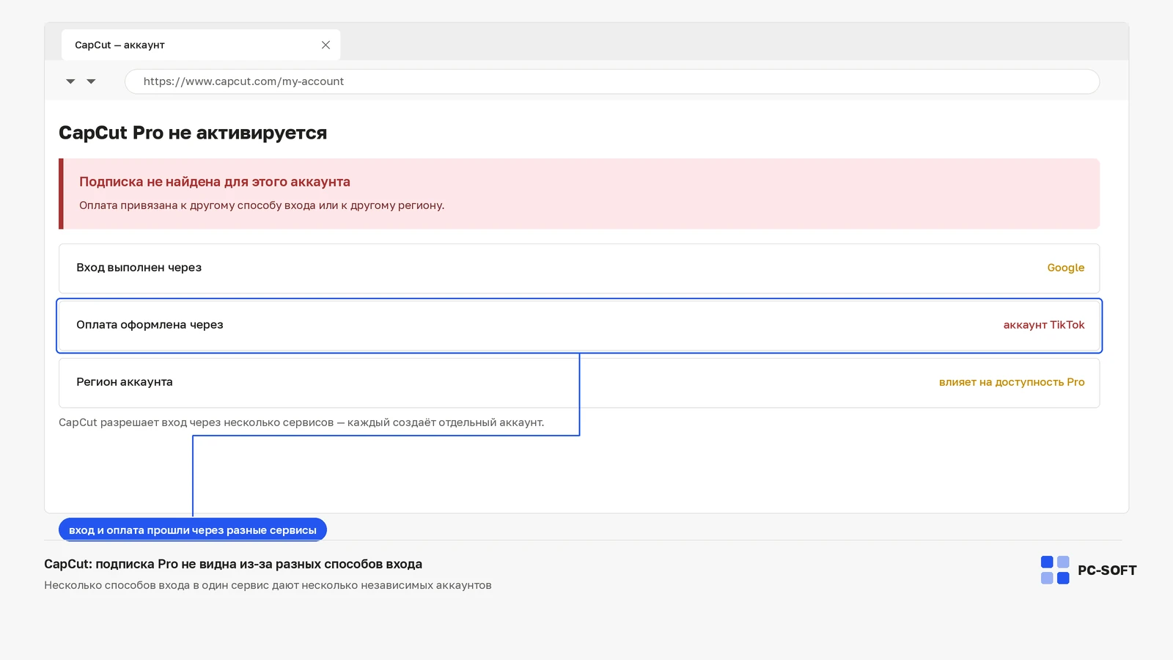The width and height of the screenshot is (1173, 660).
Task: Click the alert text "Оплата привязана к другому способу входа"
Action: pyautogui.click(x=197, y=205)
